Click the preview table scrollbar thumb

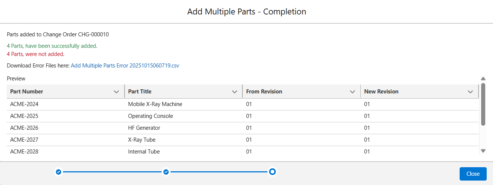click(483, 104)
